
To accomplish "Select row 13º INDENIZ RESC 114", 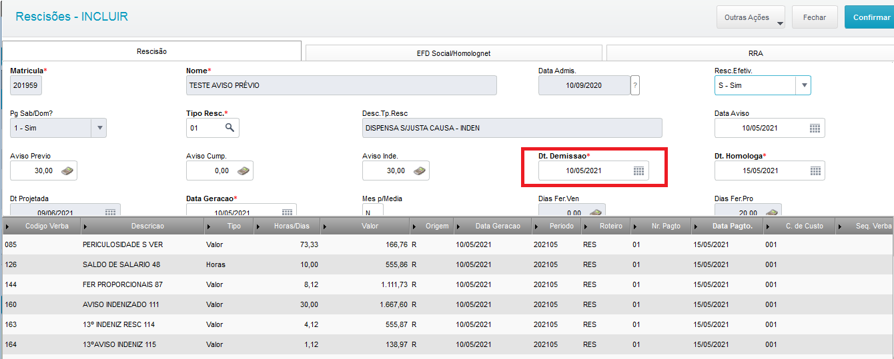I will 447,324.
